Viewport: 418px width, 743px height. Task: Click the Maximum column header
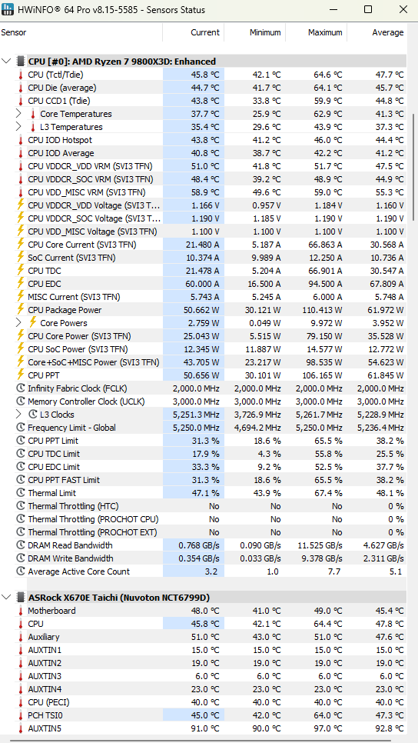point(317,33)
